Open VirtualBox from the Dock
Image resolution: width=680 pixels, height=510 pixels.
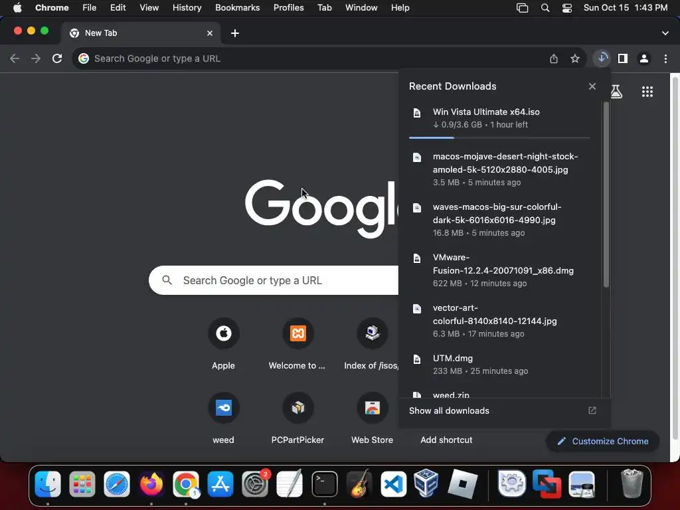click(426, 483)
